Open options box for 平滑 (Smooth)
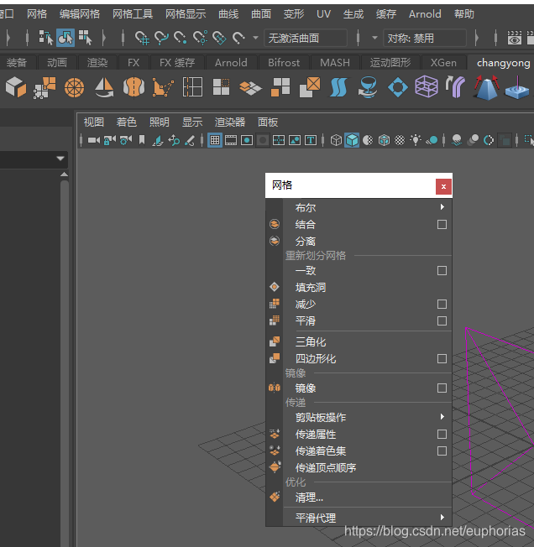This screenshot has height=547, width=534. (x=442, y=320)
